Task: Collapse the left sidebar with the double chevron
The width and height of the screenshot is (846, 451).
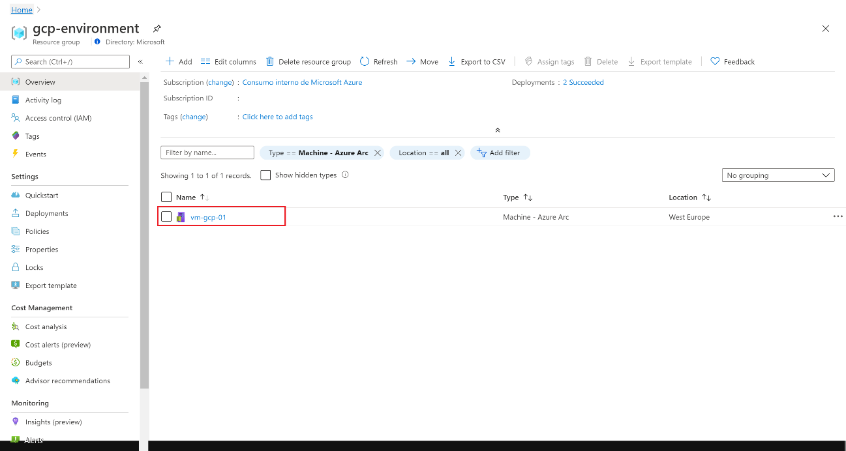Action: click(x=140, y=61)
